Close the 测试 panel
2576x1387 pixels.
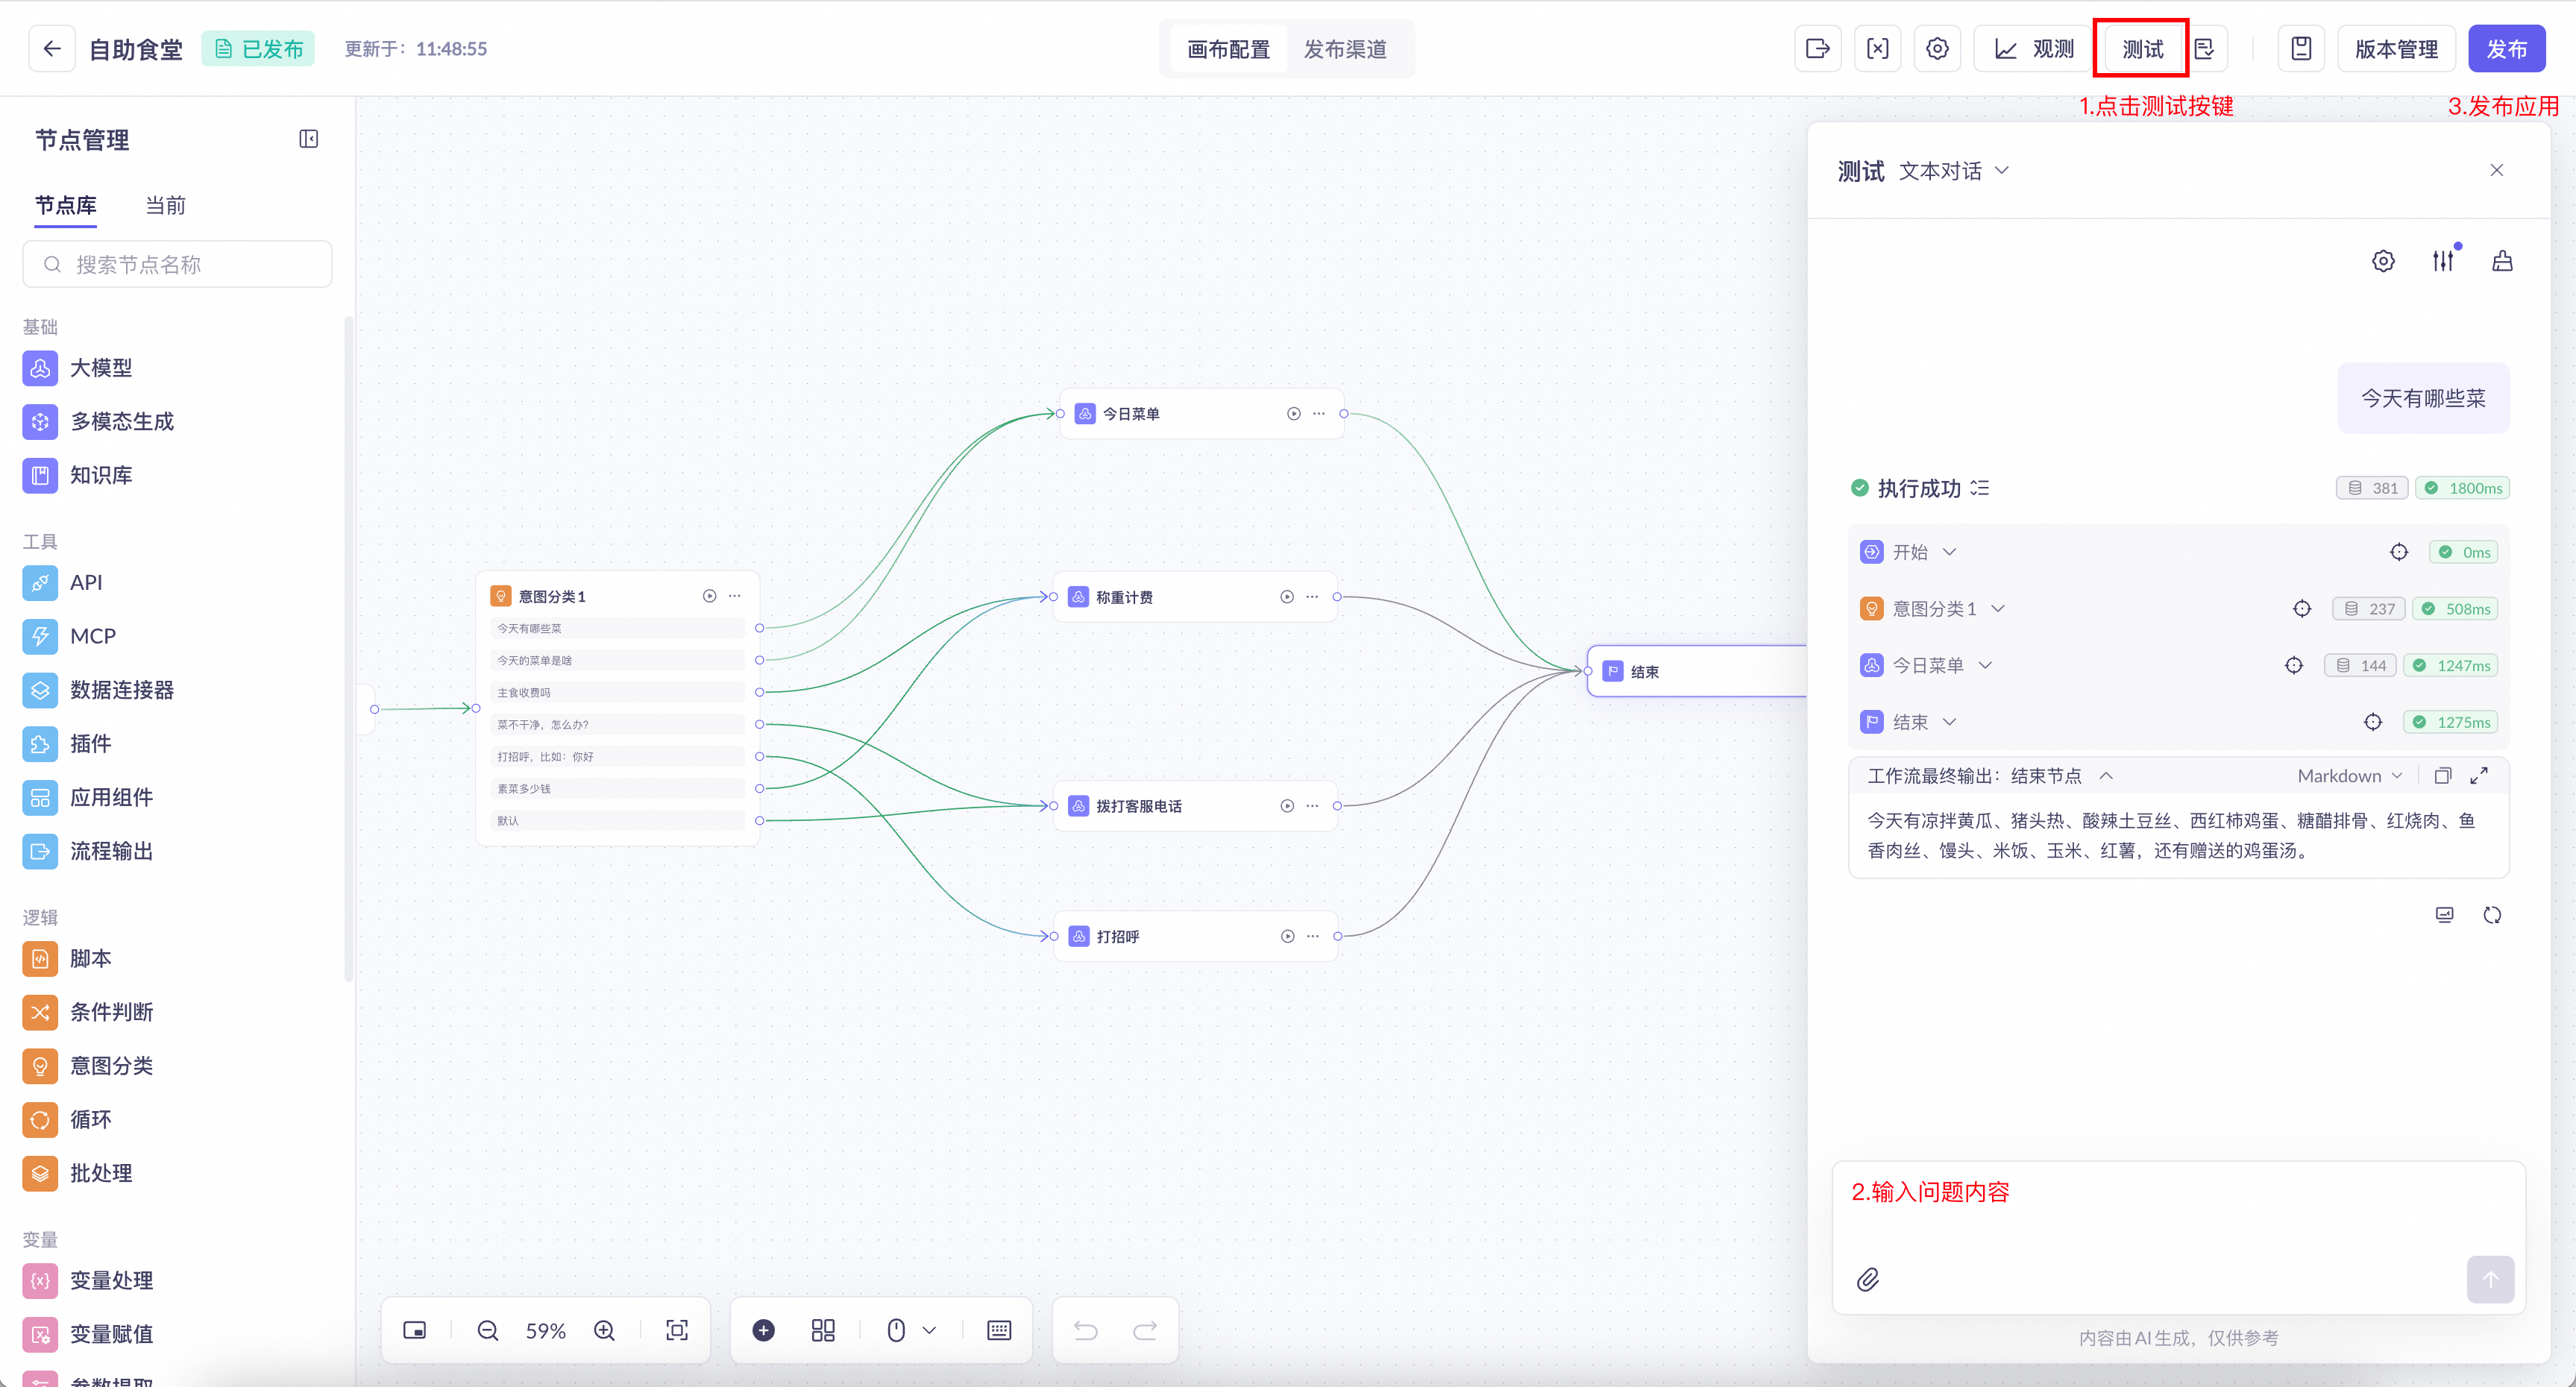click(x=2497, y=170)
